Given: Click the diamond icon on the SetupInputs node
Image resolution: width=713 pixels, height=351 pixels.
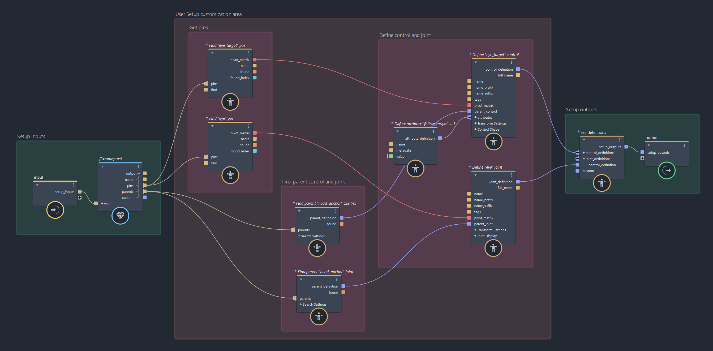Looking at the screenshot, I should click(x=120, y=216).
